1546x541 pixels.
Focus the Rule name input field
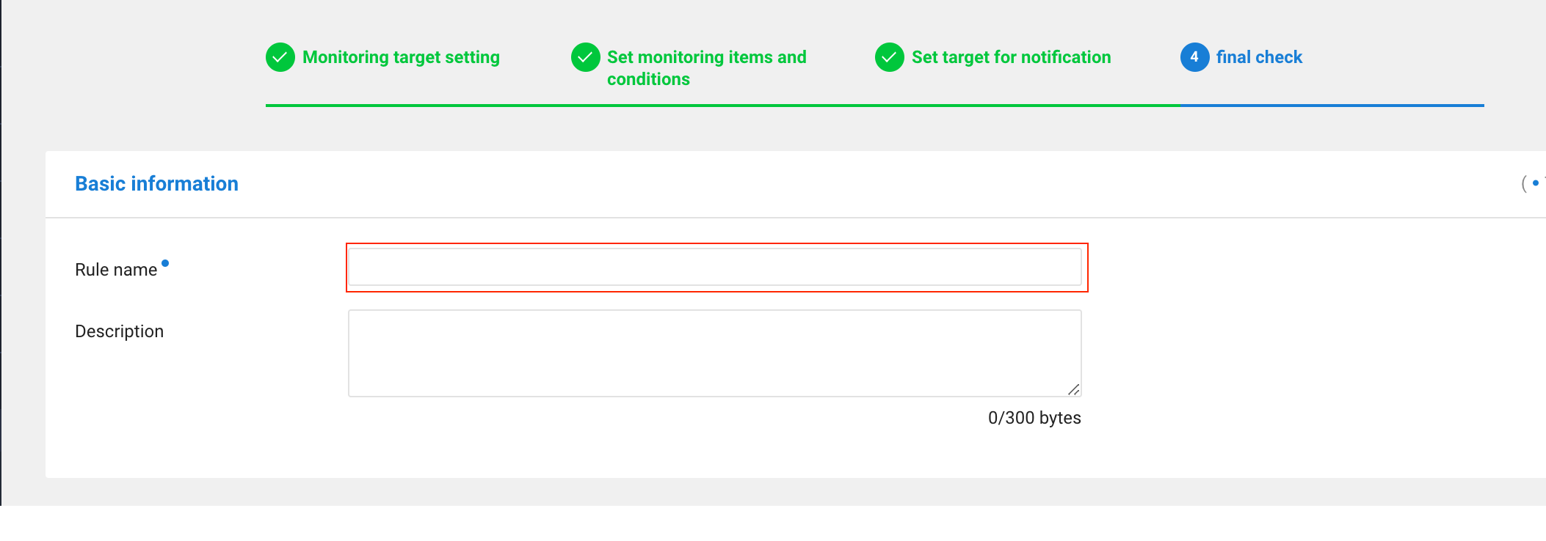(x=714, y=268)
